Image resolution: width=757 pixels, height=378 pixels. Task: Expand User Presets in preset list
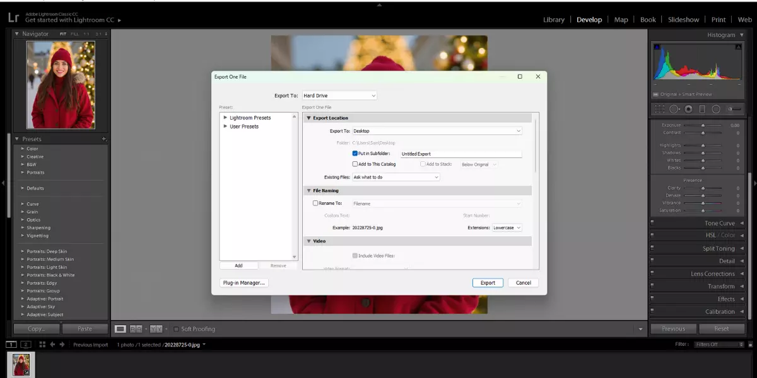click(226, 127)
